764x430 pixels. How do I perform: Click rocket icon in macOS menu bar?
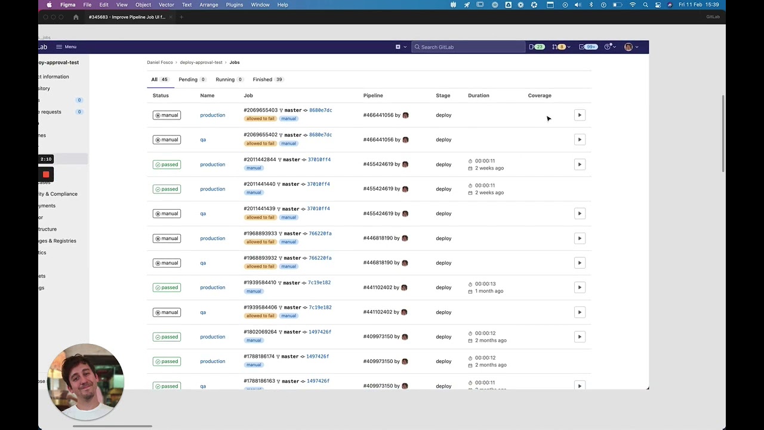(x=467, y=5)
